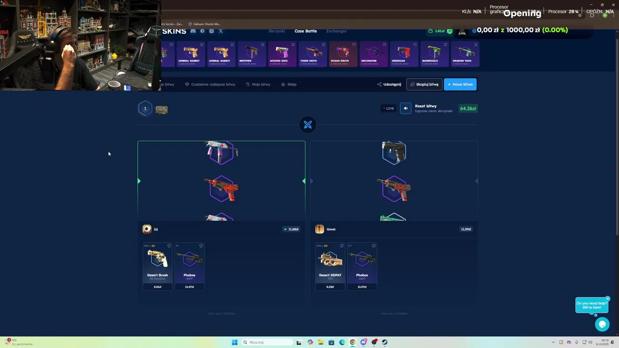Screen dimensions: 619x348
Task: Open Google Chrome from the taskbar
Action: coord(353,342)
